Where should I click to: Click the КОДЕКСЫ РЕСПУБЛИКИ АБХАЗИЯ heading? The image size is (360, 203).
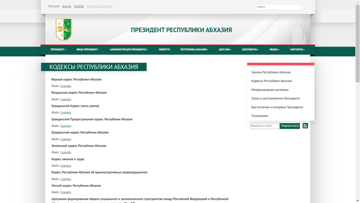coord(94,67)
